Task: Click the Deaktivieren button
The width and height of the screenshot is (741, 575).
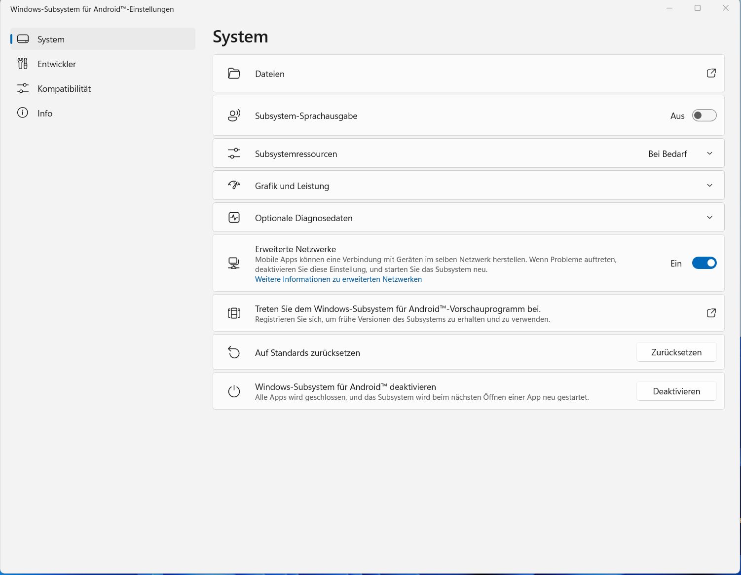Action: pos(676,391)
